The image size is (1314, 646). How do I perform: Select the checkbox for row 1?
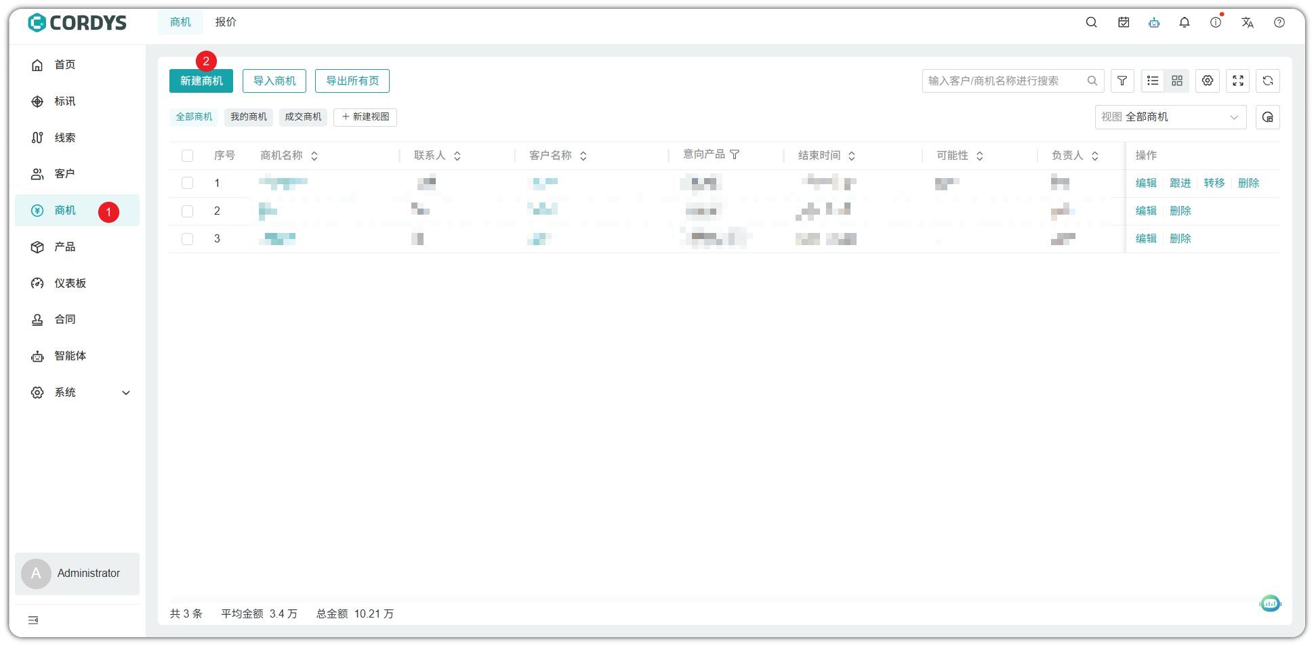point(188,184)
